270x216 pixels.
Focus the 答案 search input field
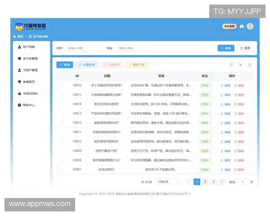pyautogui.click(x=135, y=48)
